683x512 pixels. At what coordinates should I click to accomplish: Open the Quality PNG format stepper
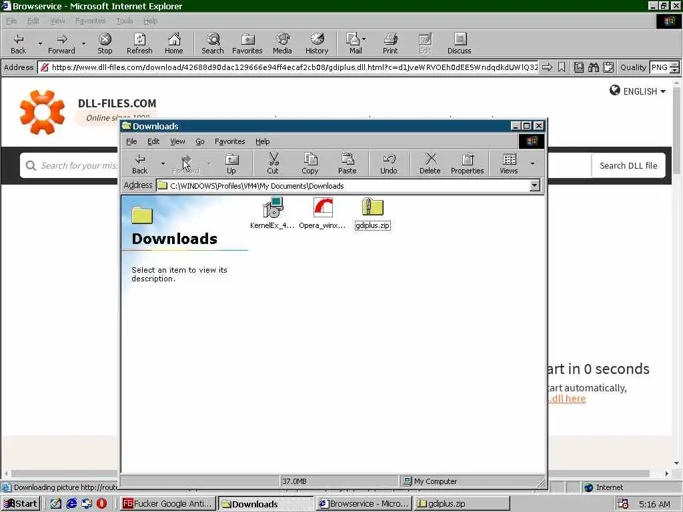[674, 67]
